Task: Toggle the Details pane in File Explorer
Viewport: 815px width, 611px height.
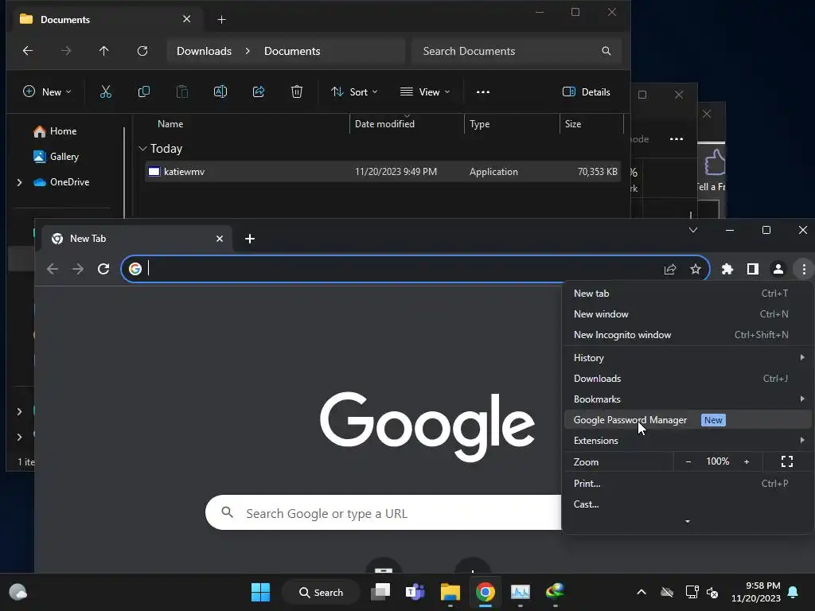Action: (x=587, y=92)
